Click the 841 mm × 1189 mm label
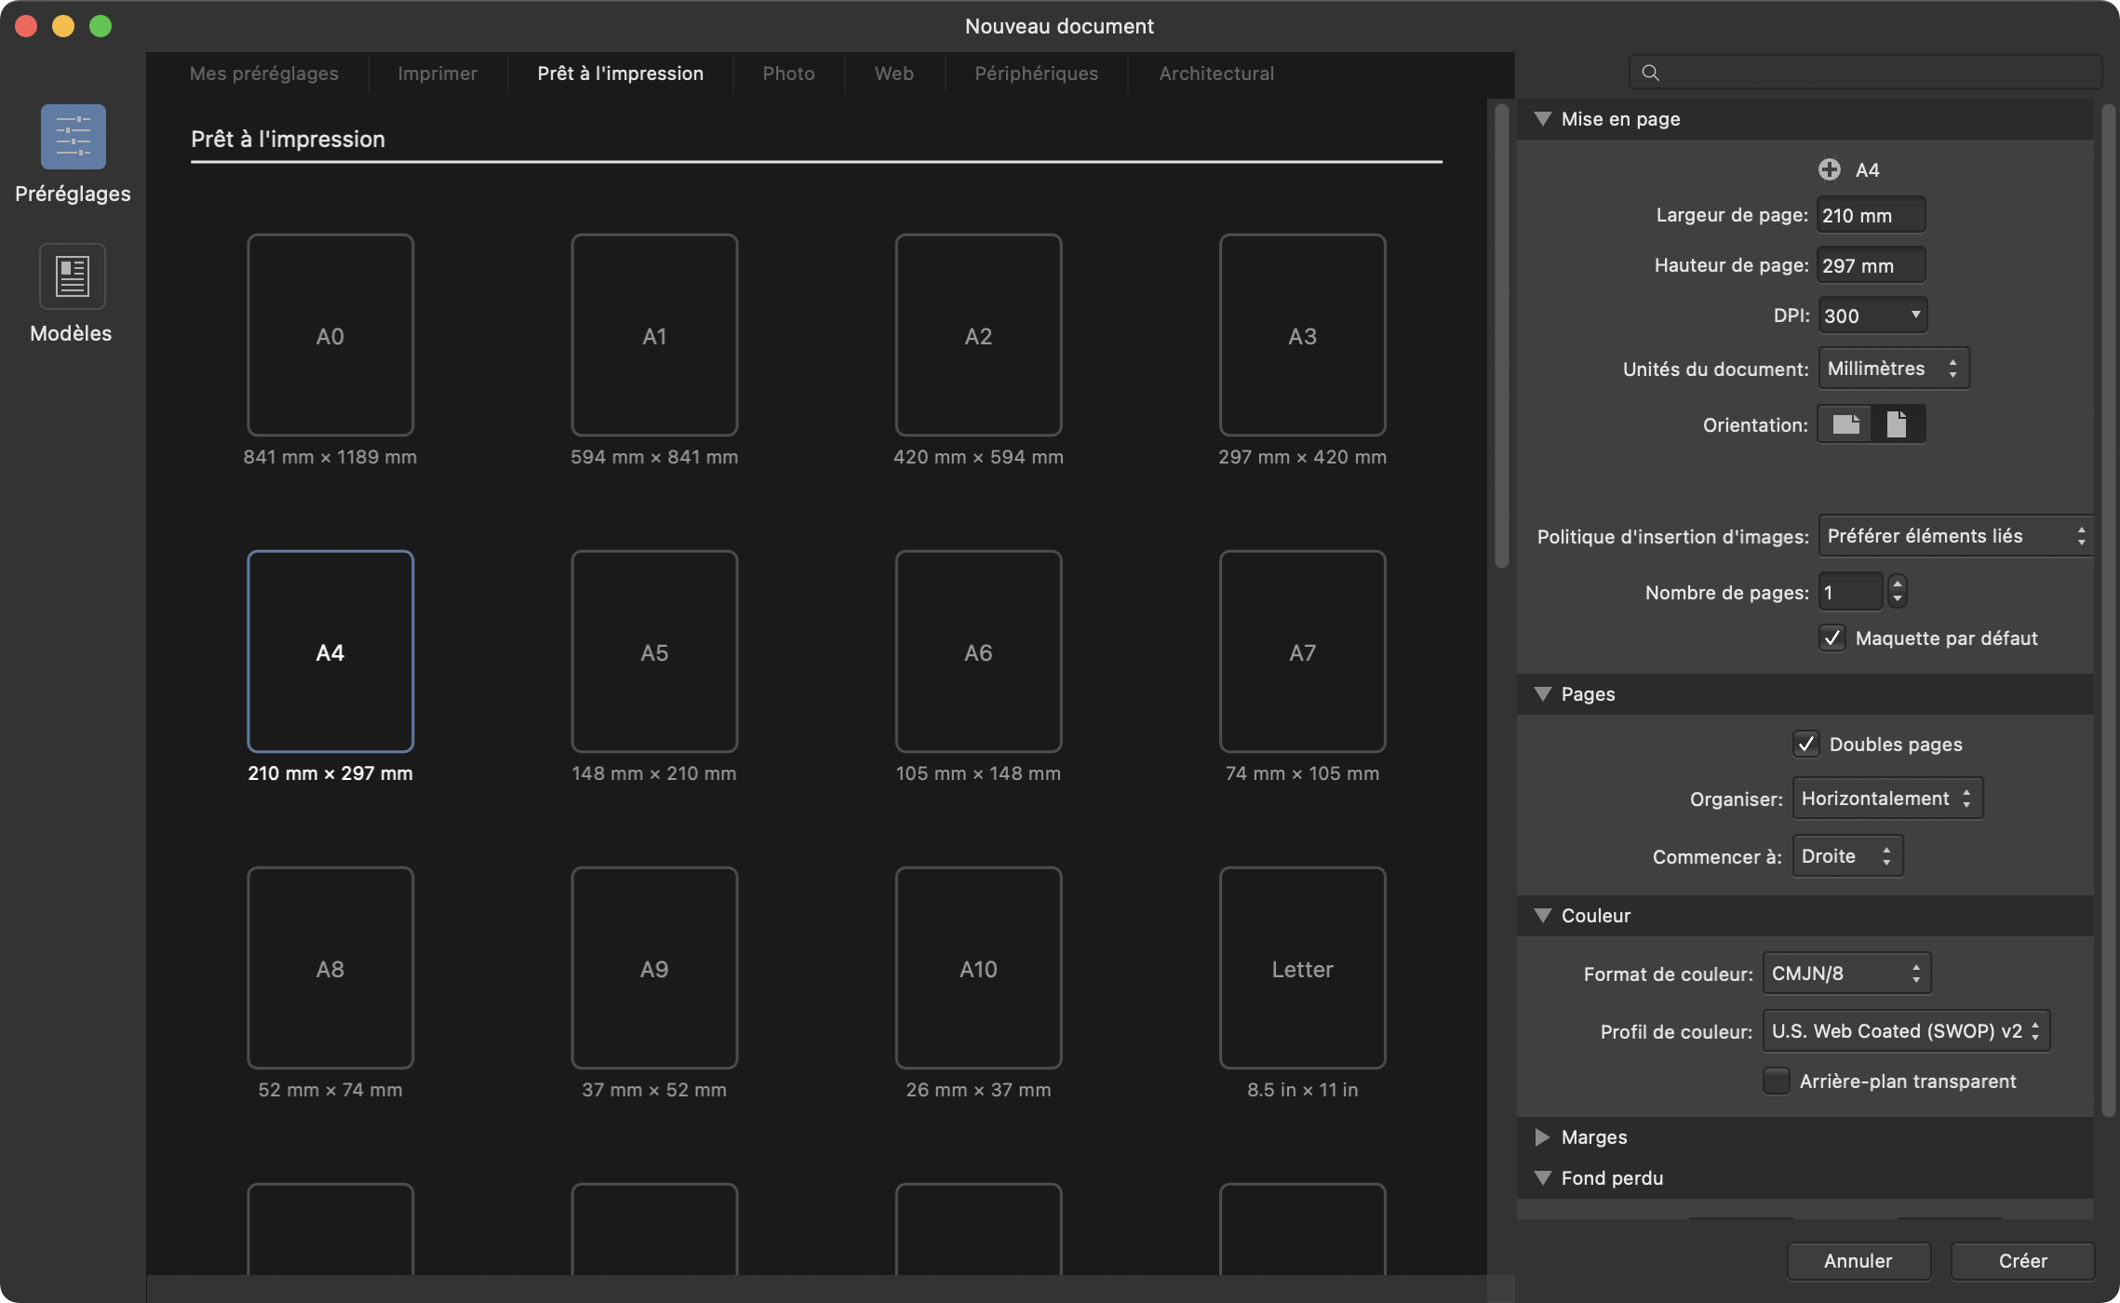 click(330, 457)
